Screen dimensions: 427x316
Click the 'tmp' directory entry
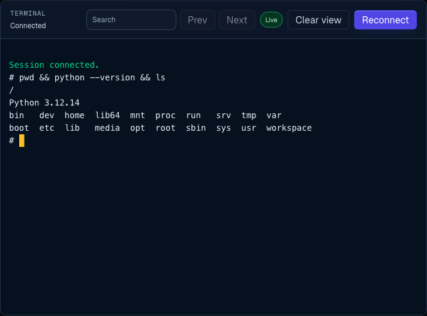tap(249, 116)
